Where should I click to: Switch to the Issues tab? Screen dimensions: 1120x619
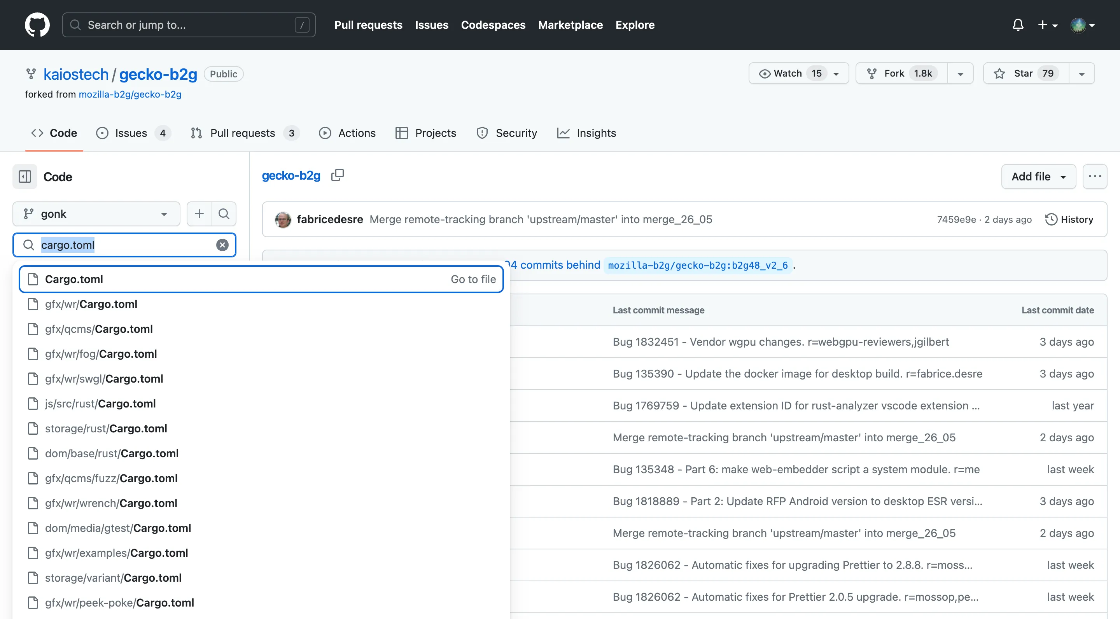coord(131,133)
